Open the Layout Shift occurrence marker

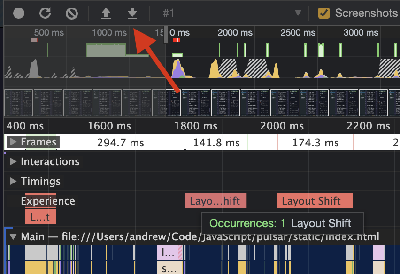click(x=282, y=223)
